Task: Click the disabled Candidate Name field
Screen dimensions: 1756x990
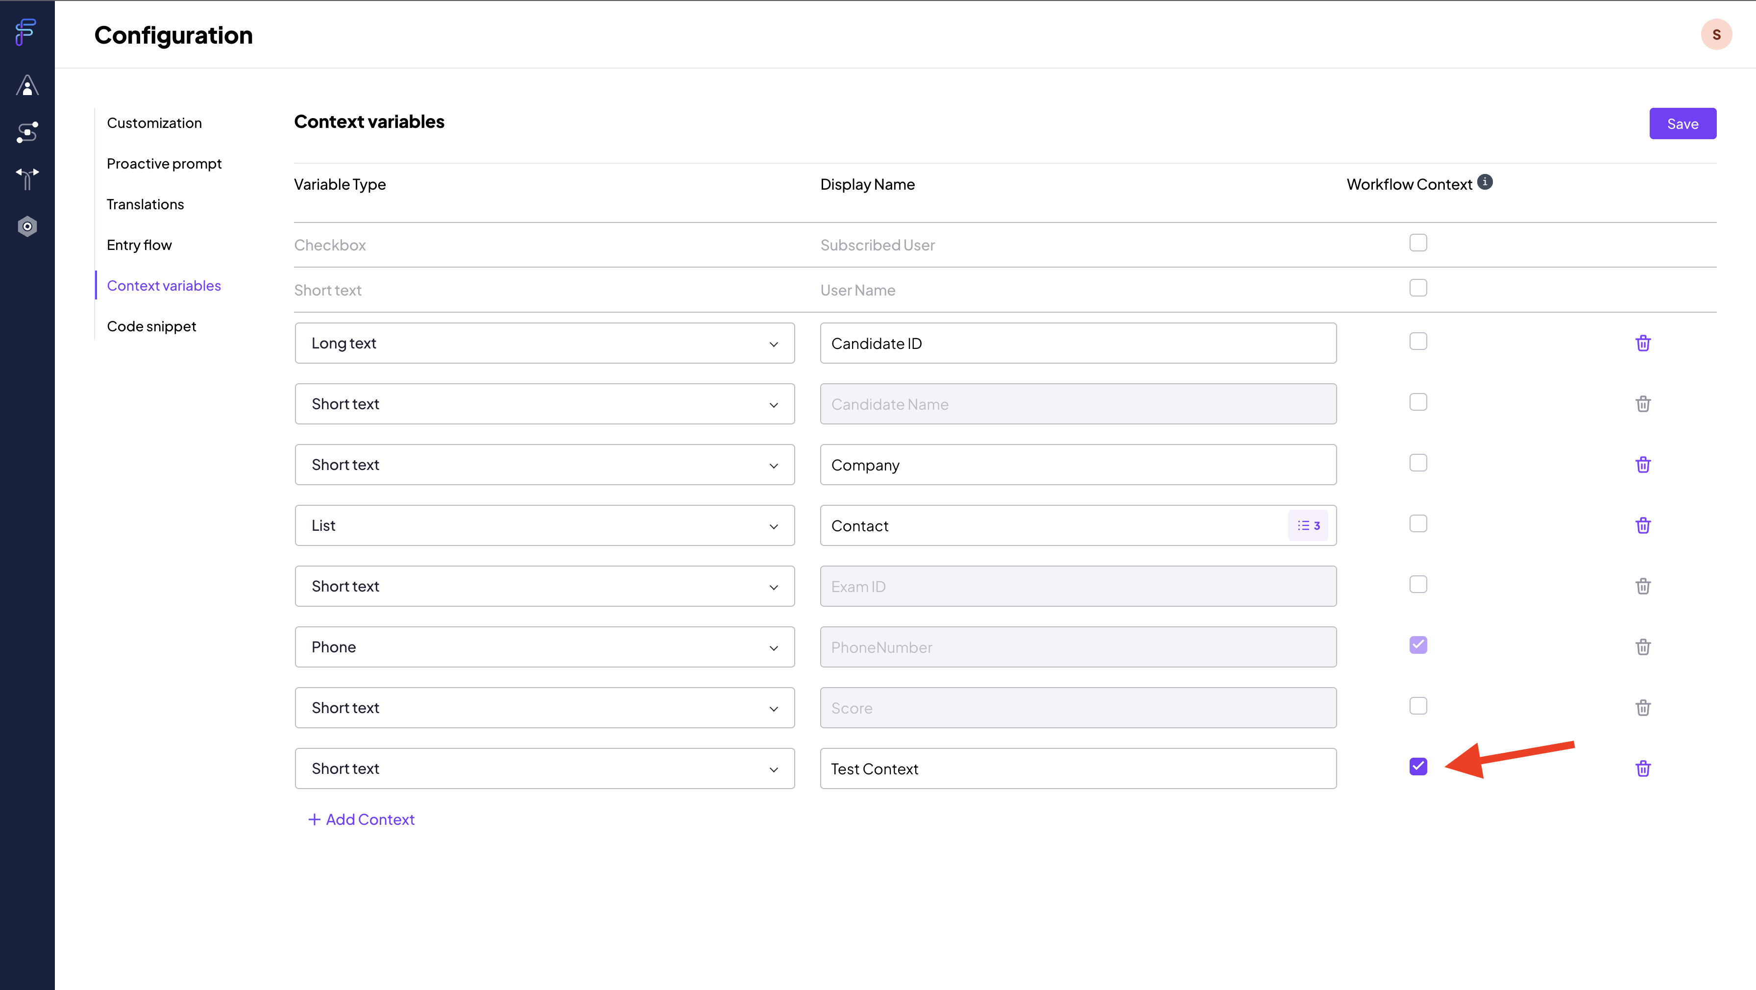Action: (1078, 404)
